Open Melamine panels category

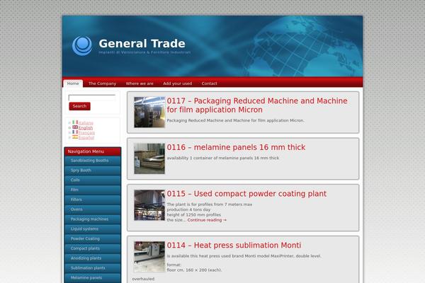click(x=93, y=277)
